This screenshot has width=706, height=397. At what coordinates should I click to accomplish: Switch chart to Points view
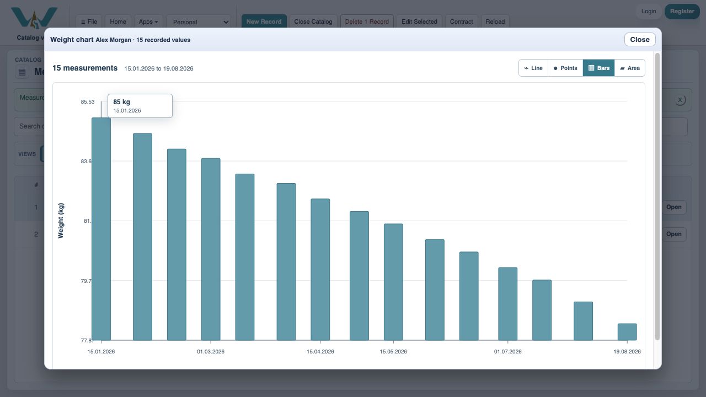(565, 68)
